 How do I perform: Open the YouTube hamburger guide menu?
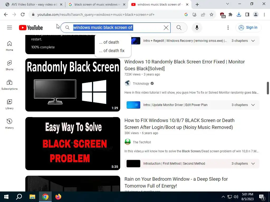click(9, 27)
